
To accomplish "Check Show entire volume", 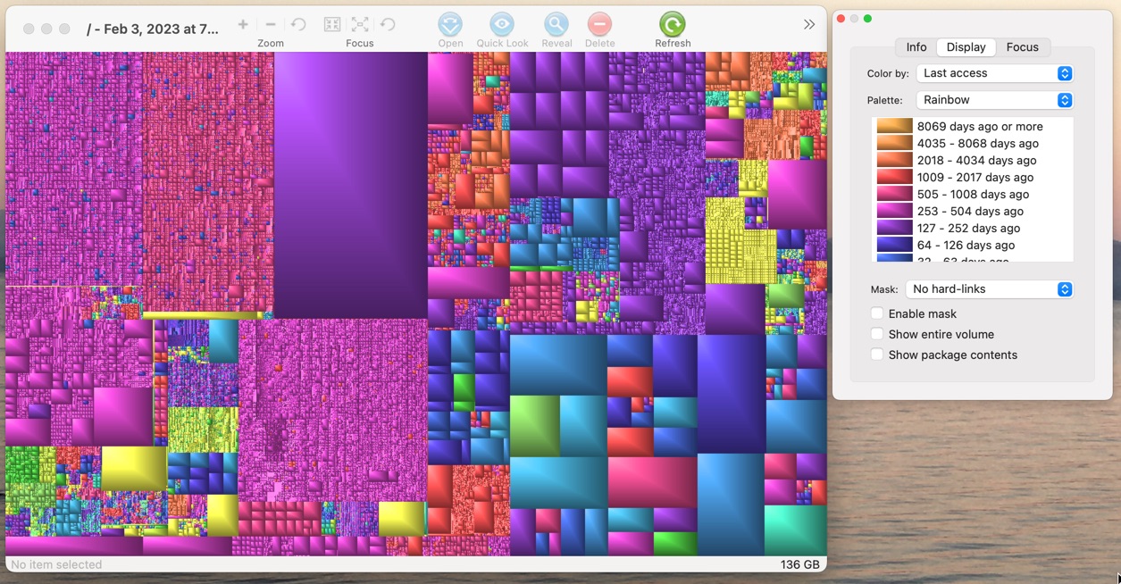I will click(877, 334).
